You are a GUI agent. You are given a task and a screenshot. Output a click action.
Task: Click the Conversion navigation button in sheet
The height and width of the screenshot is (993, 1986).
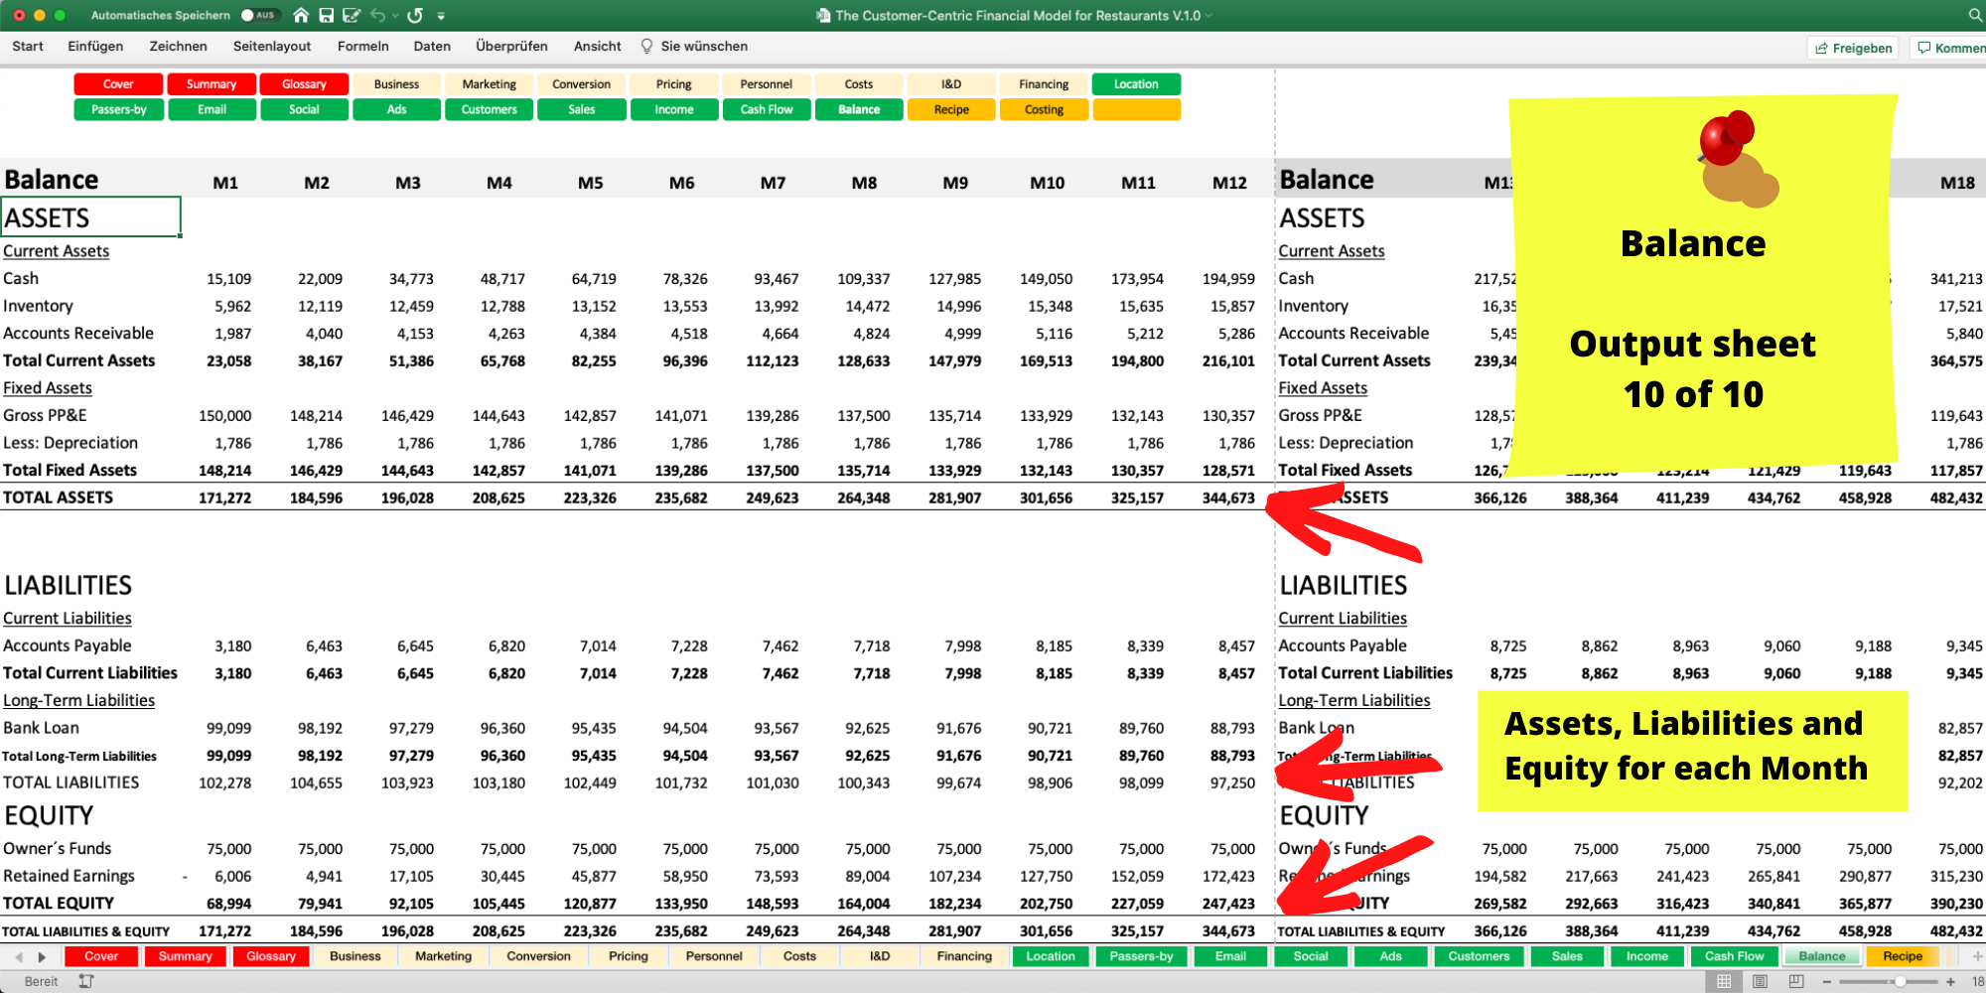point(582,84)
